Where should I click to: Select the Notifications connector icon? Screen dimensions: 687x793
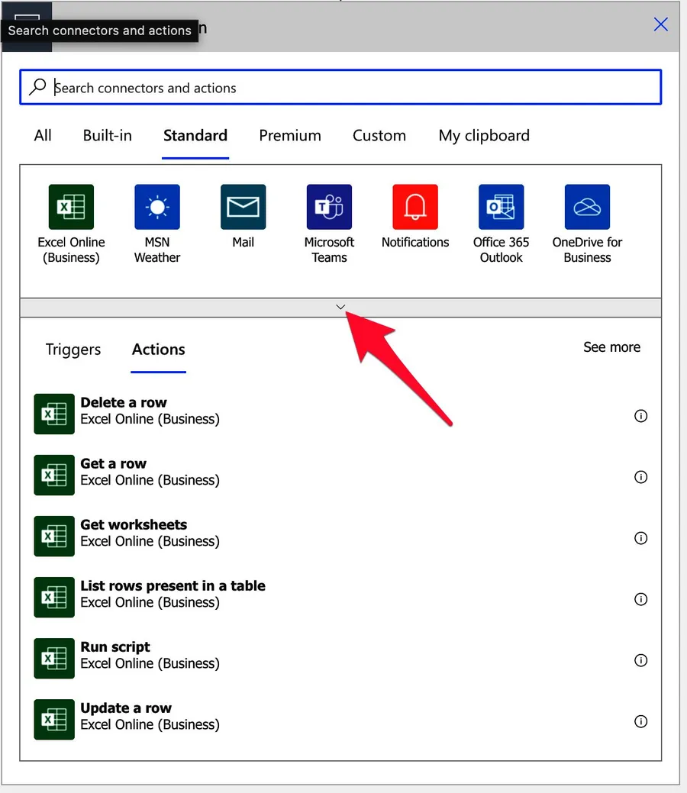415,207
